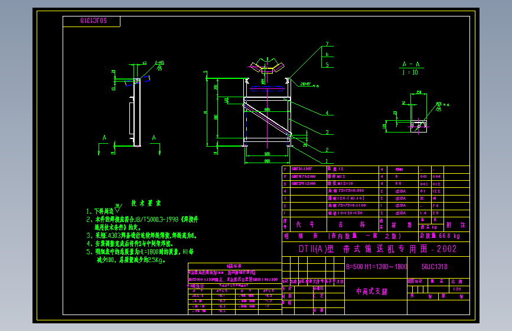Screen dimensions: 512x331
Task: Select the '代号' column header
Action: [305, 224]
